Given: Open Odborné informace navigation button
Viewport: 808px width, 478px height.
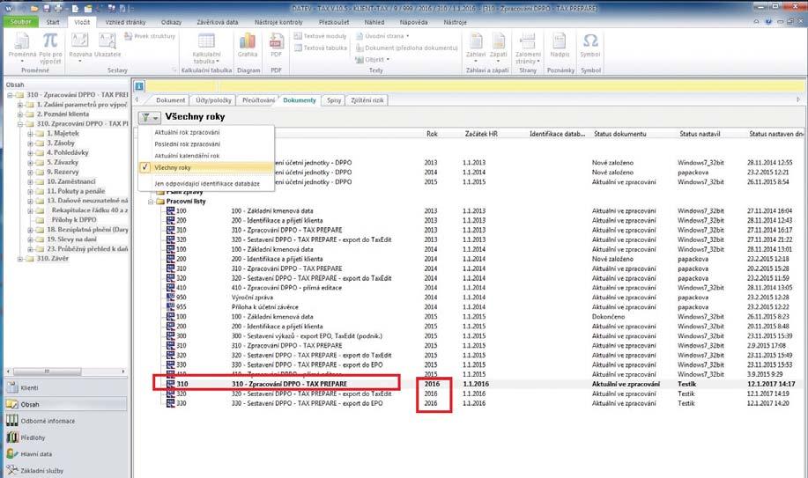Looking at the screenshot, I should pyautogui.click(x=66, y=421).
